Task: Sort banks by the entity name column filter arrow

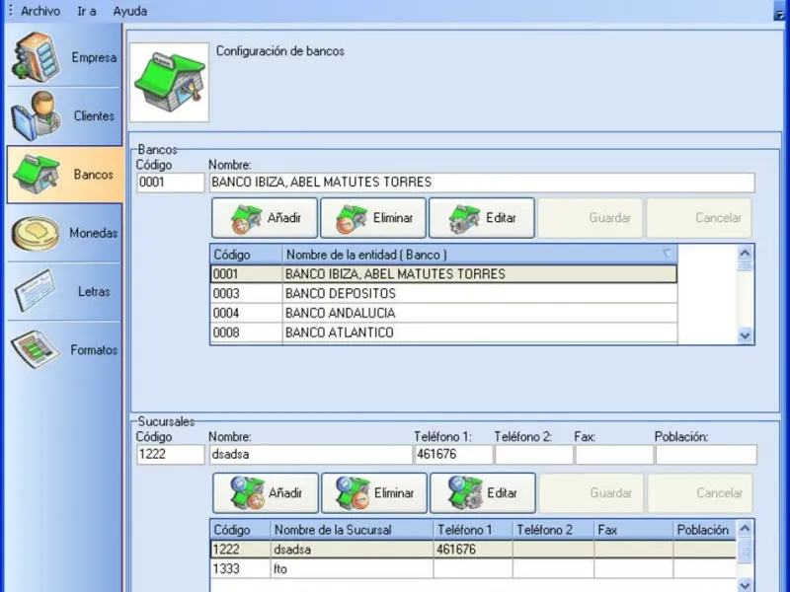Action: (667, 254)
